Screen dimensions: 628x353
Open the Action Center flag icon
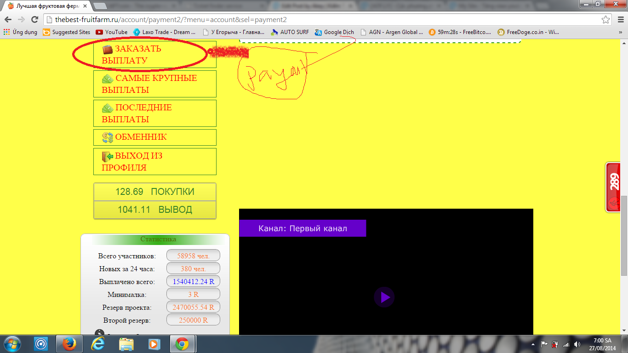[544, 344]
